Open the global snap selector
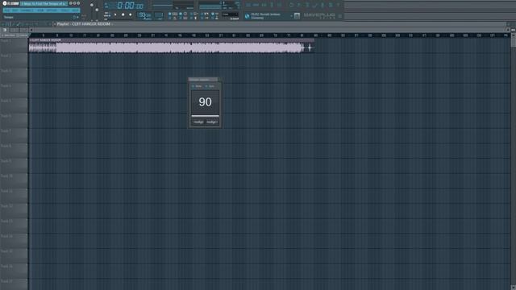516x290 pixels. pyautogui.click(x=231, y=14)
